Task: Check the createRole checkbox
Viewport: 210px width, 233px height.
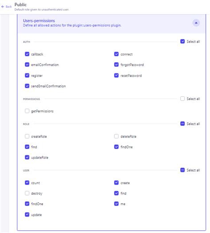Action: point(27,136)
